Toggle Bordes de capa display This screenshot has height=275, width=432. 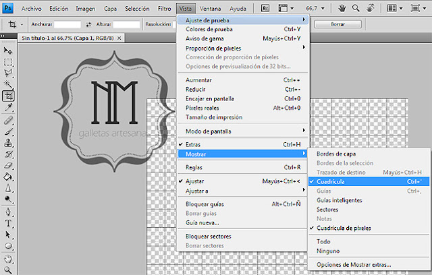(x=369, y=154)
